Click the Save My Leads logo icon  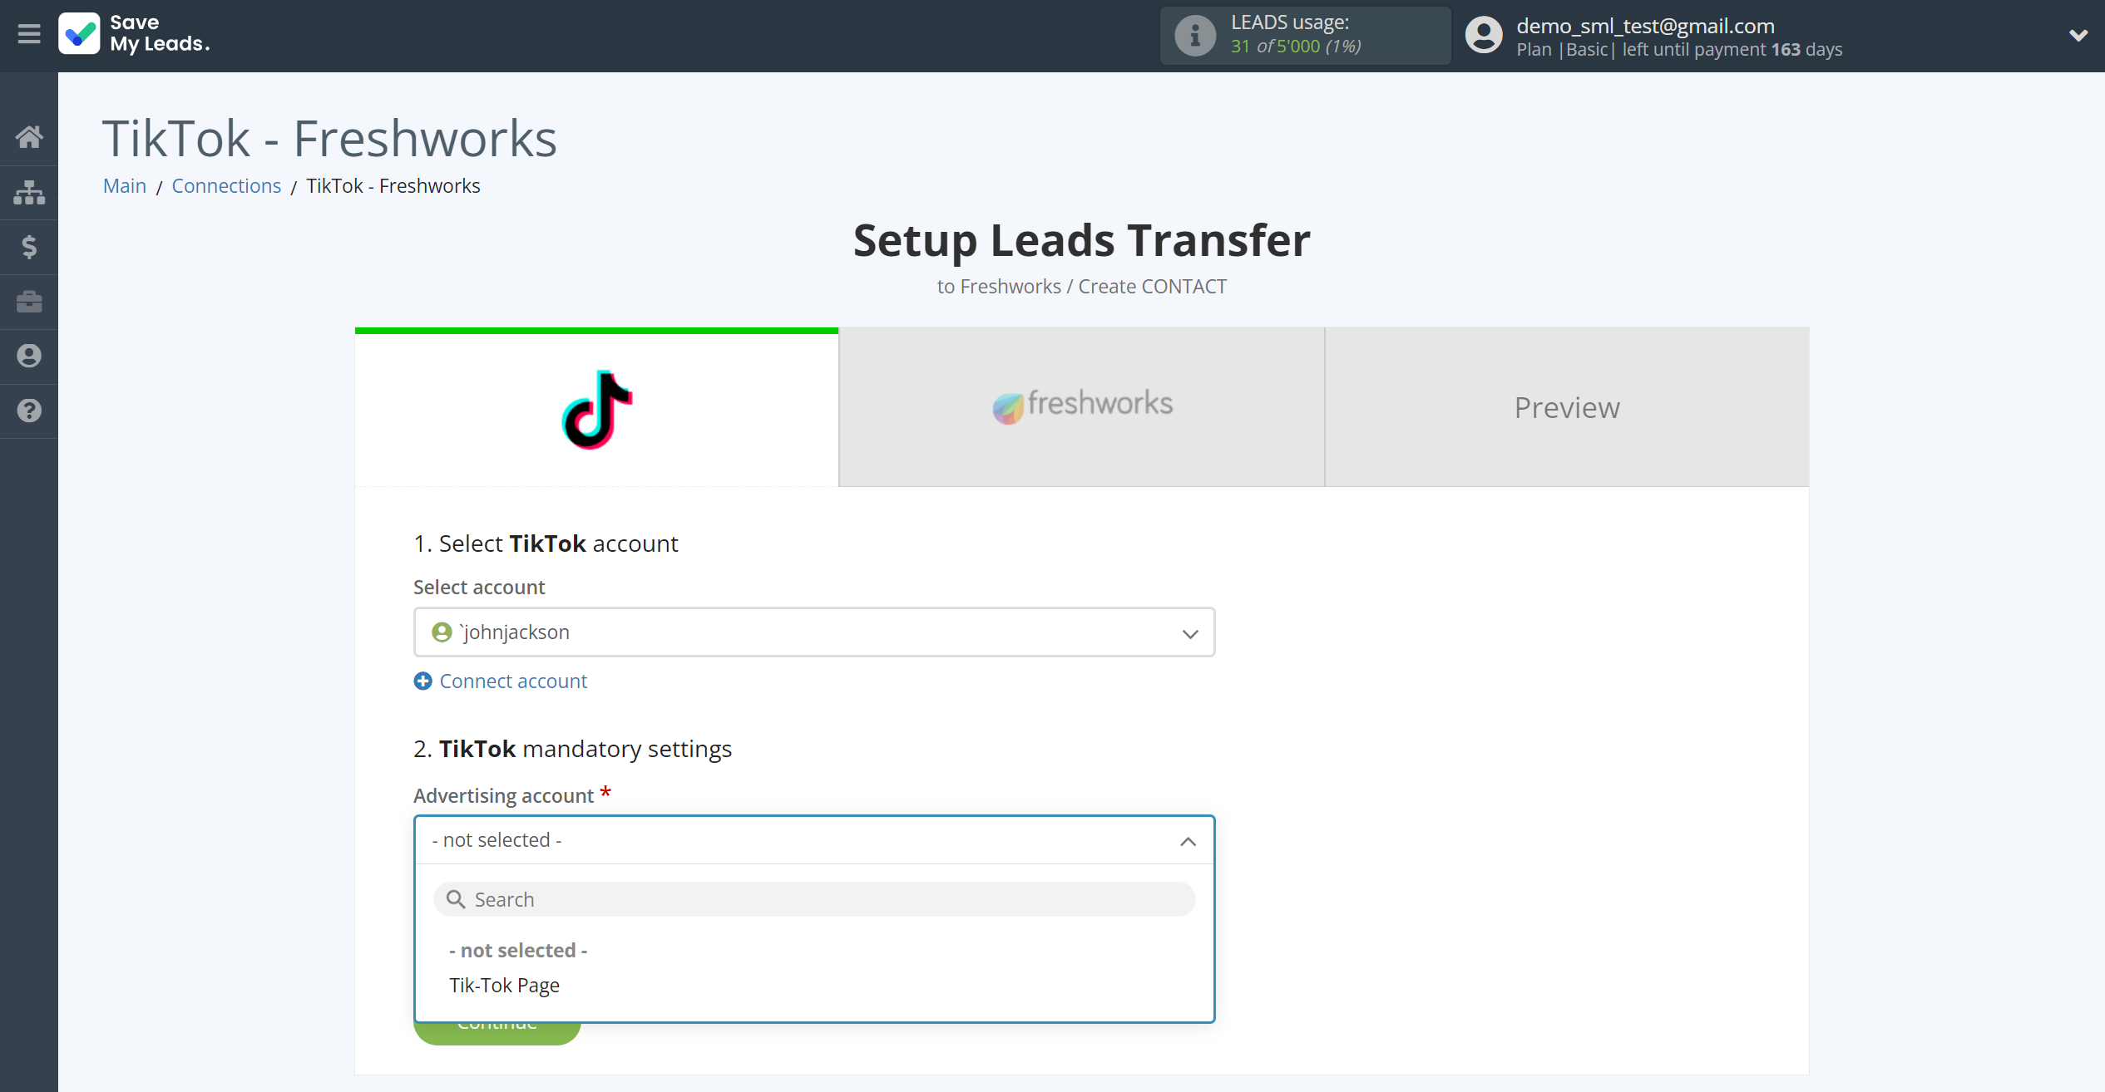pos(77,33)
